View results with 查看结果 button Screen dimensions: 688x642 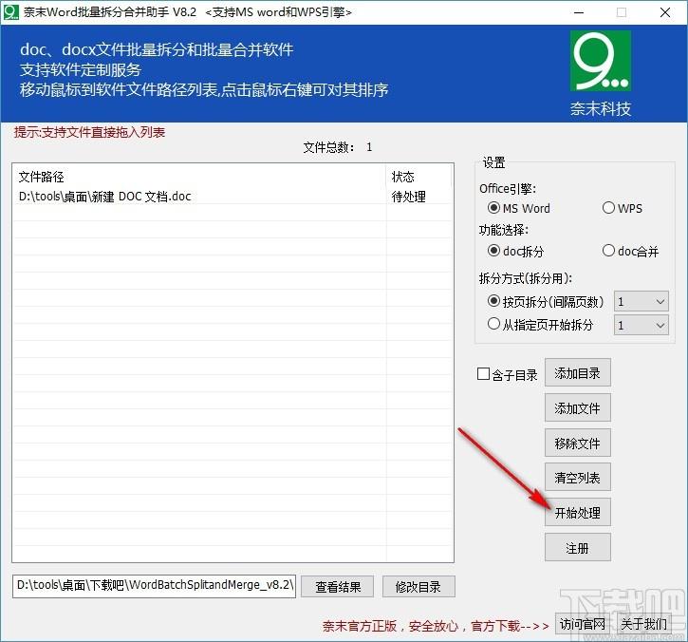[338, 587]
